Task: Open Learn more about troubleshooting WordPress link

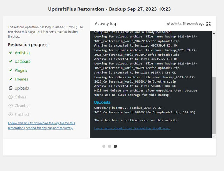Action: coord(132,128)
